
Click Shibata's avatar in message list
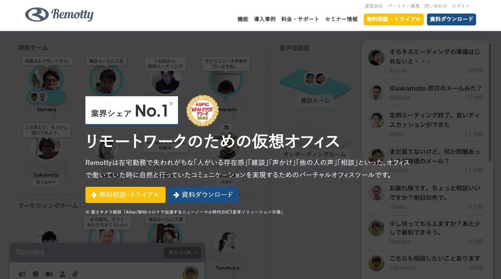[376, 92]
